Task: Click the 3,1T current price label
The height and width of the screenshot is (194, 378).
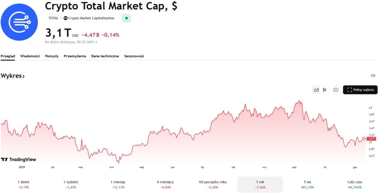Action: tap(371, 139)
